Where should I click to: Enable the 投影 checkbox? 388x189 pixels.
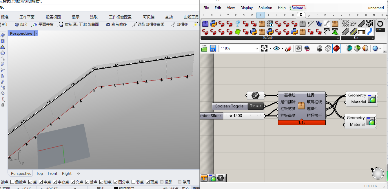coord(162,182)
